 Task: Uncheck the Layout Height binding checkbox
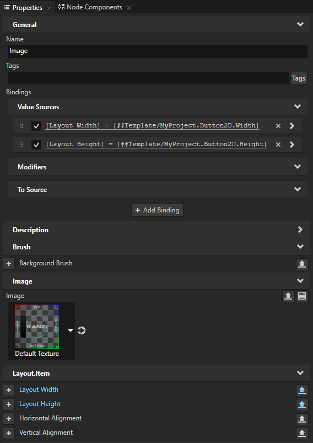(x=36, y=145)
